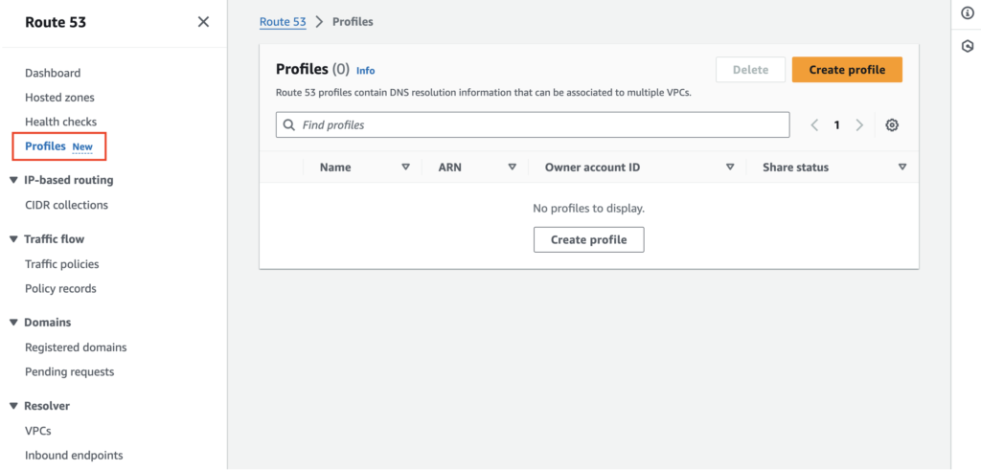Open the table preferences gear icon
This screenshot has width=981, height=470.
pos(892,125)
